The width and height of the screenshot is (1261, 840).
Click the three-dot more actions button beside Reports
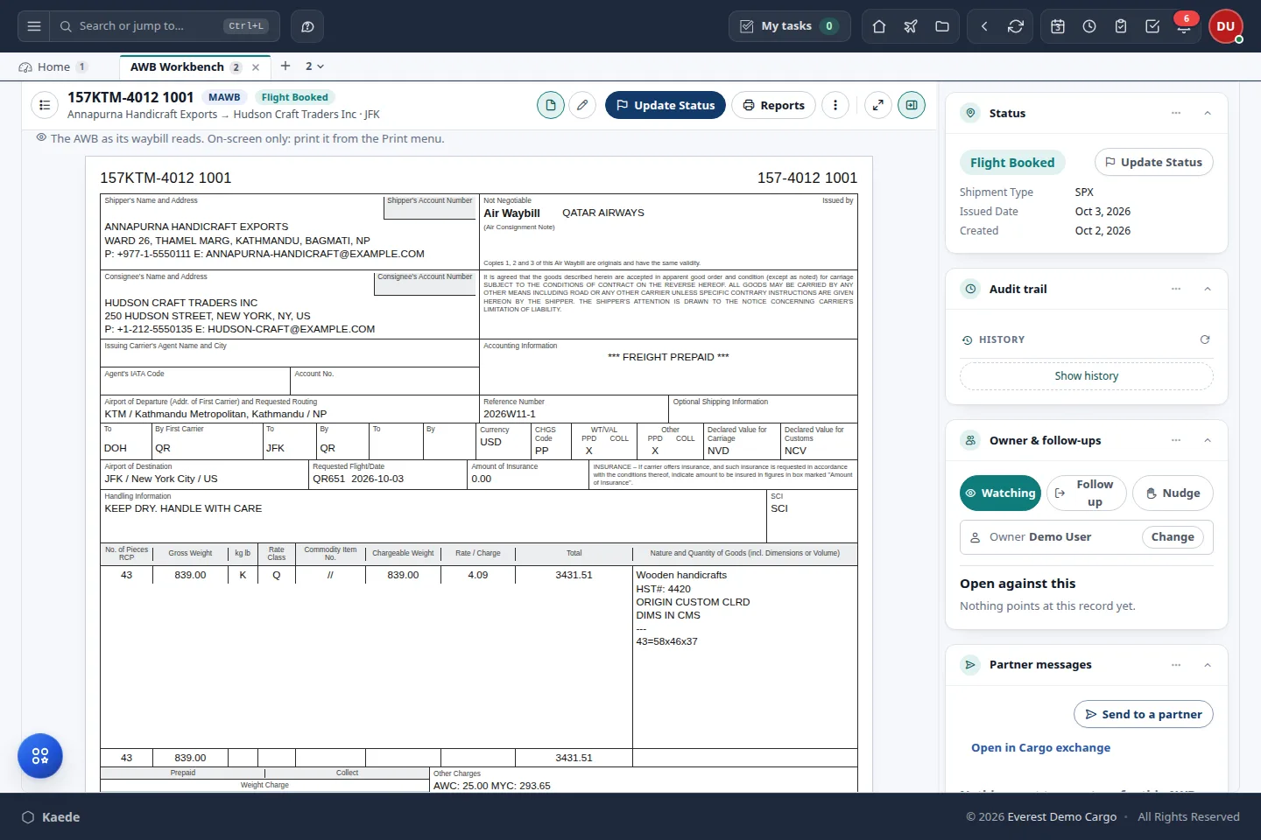pos(835,105)
